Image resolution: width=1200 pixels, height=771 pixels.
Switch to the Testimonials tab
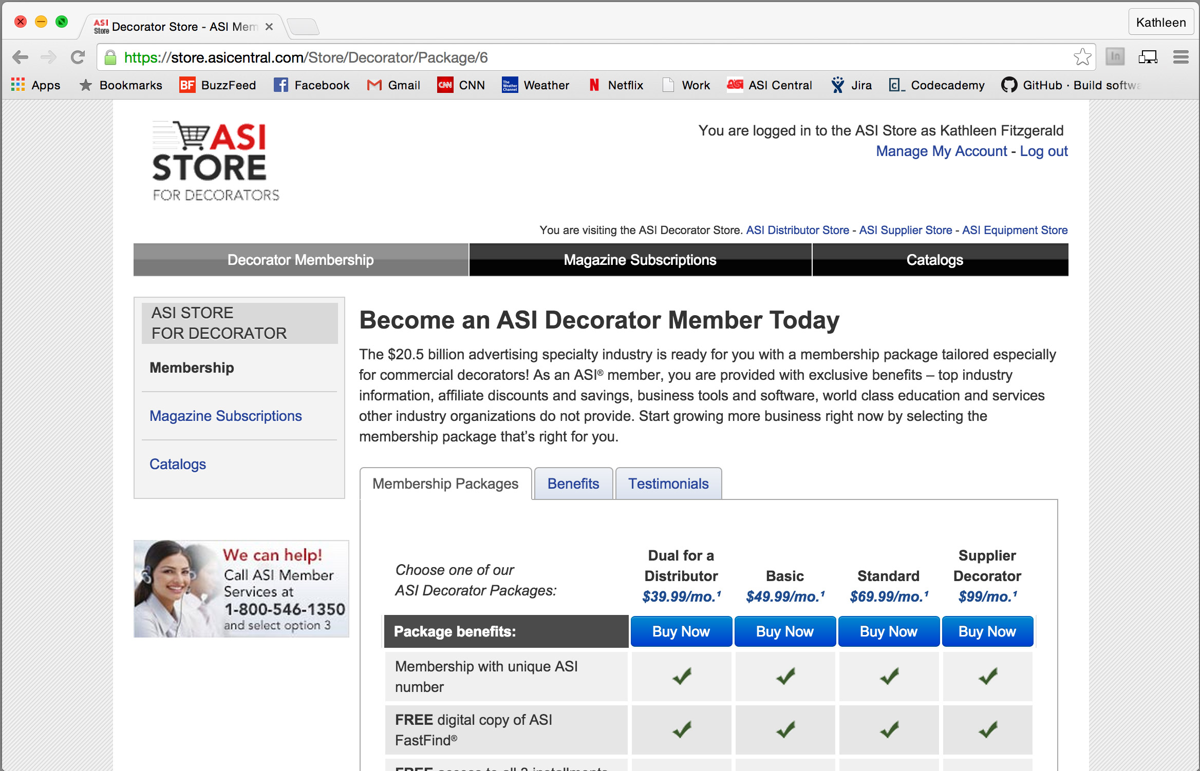(x=668, y=483)
